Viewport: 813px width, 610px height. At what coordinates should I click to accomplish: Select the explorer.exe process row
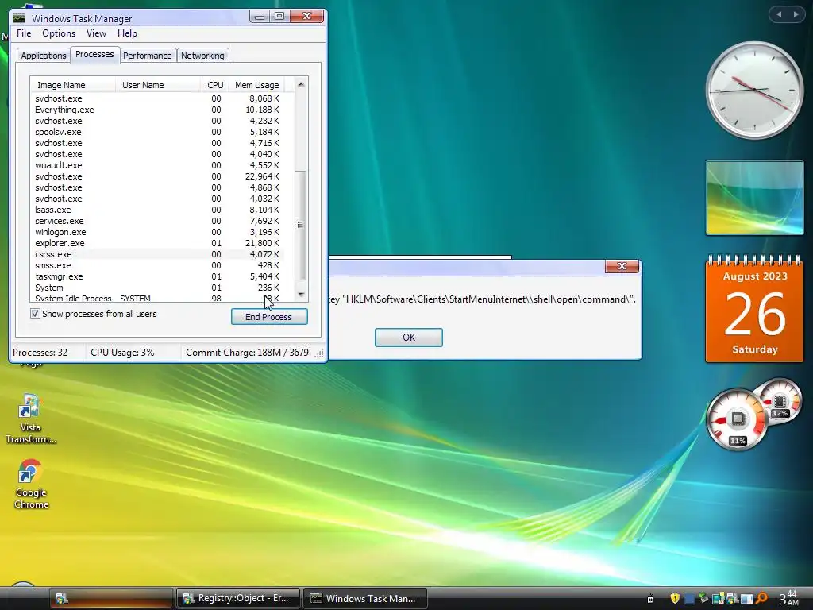point(162,243)
